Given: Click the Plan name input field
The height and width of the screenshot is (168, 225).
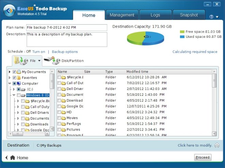Looking at the screenshot, I should tap(67, 28).
